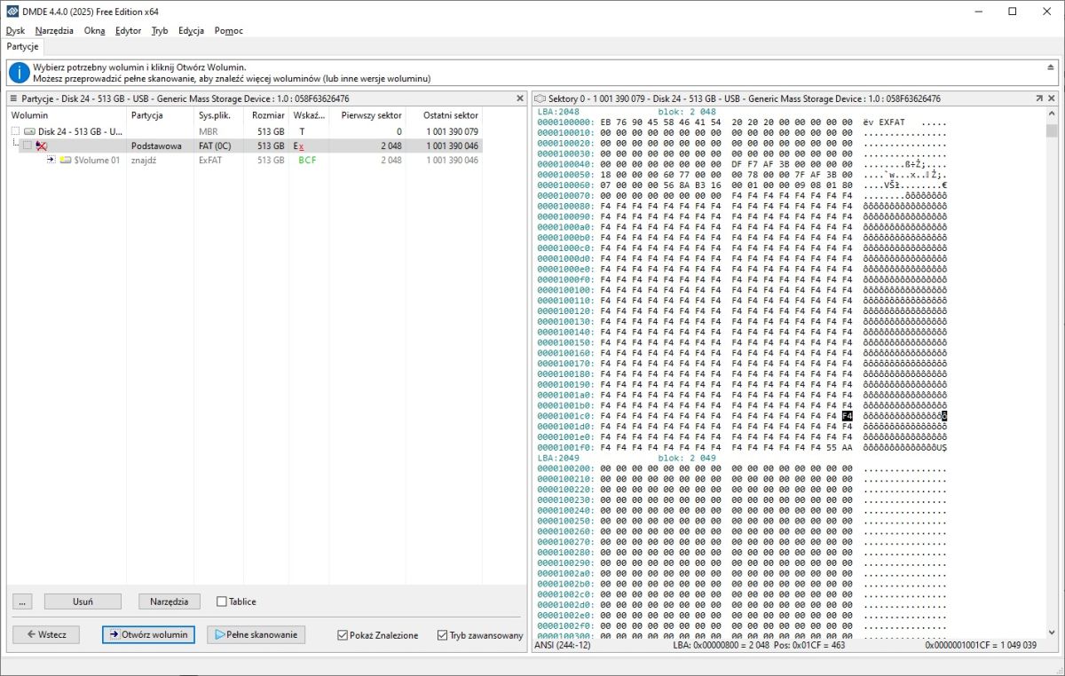Click the MBR cell in Disk 24 row
The width and height of the screenshot is (1065, 676).
click(x=208, y=131)
